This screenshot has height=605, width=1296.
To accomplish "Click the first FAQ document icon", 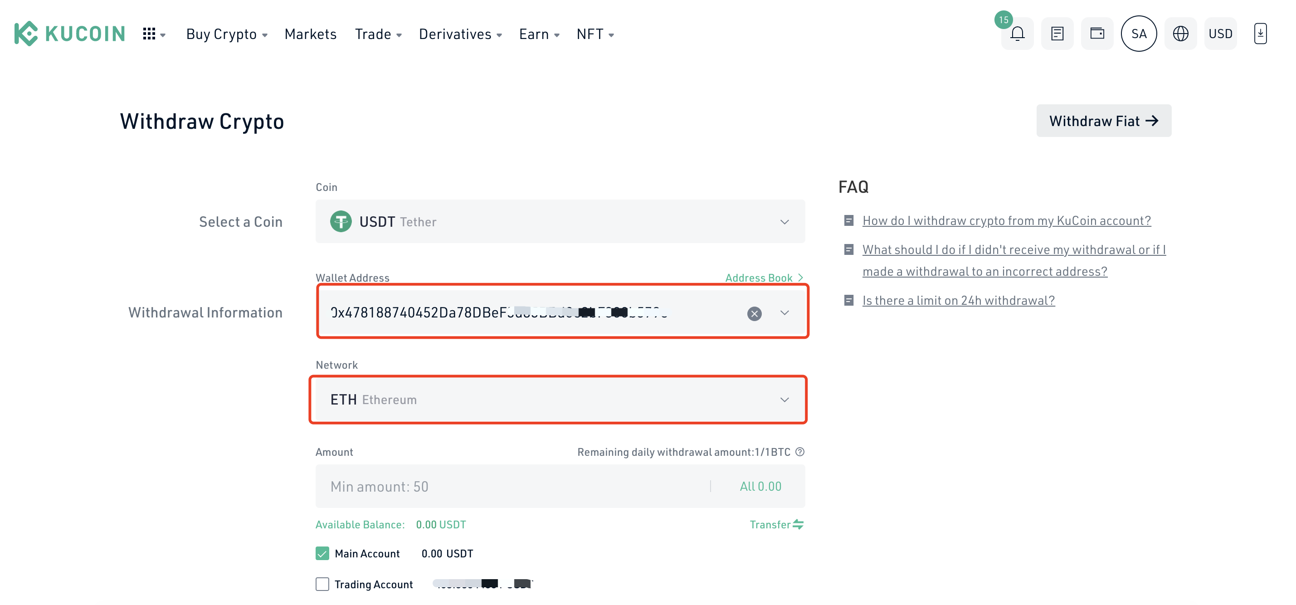I will (x=849, y=220).
